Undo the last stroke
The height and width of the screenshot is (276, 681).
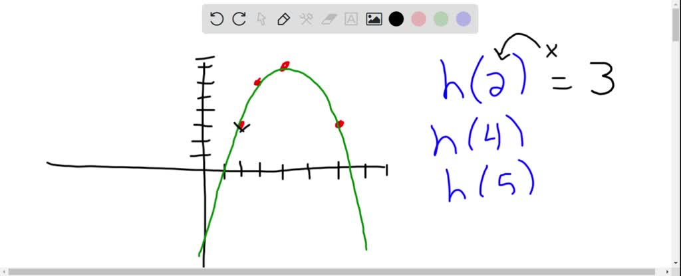216,19
